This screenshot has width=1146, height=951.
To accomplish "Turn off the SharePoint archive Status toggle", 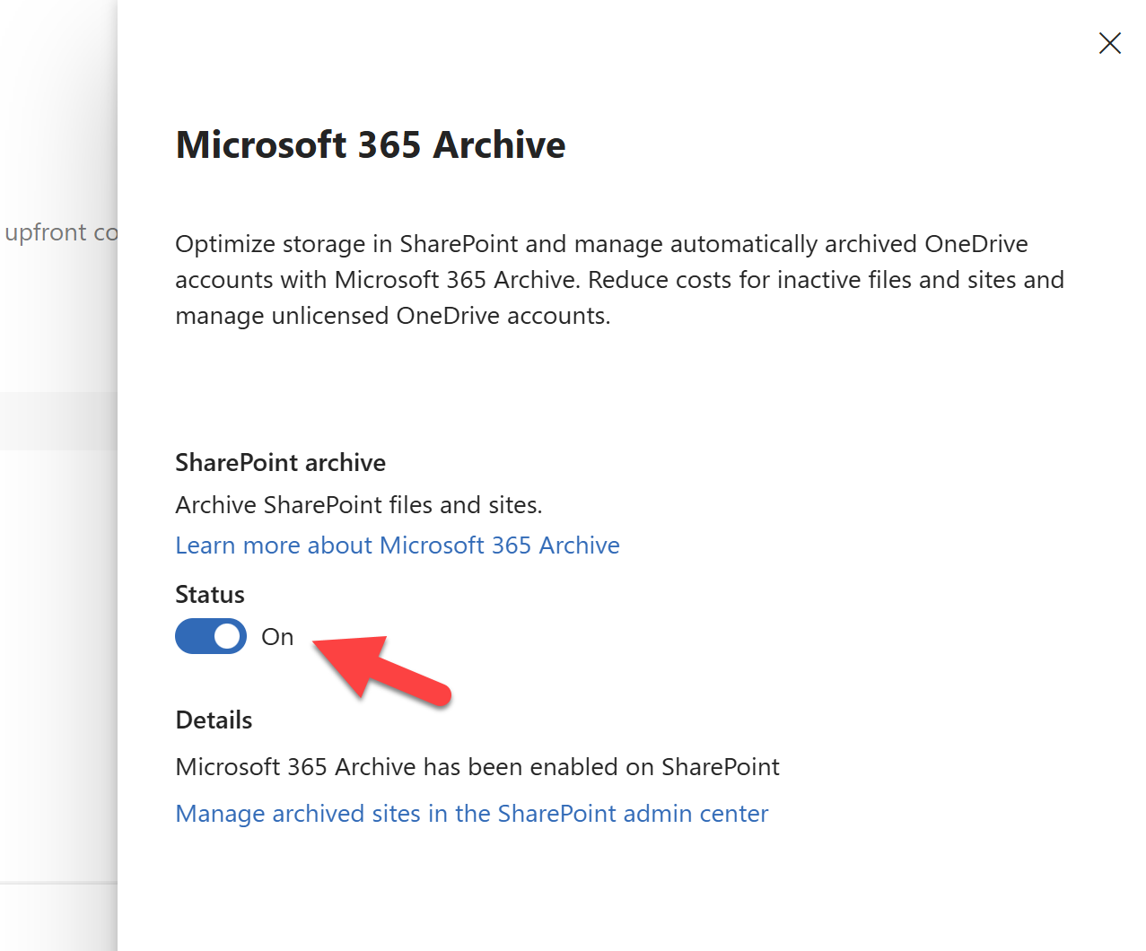I will 211,636.
